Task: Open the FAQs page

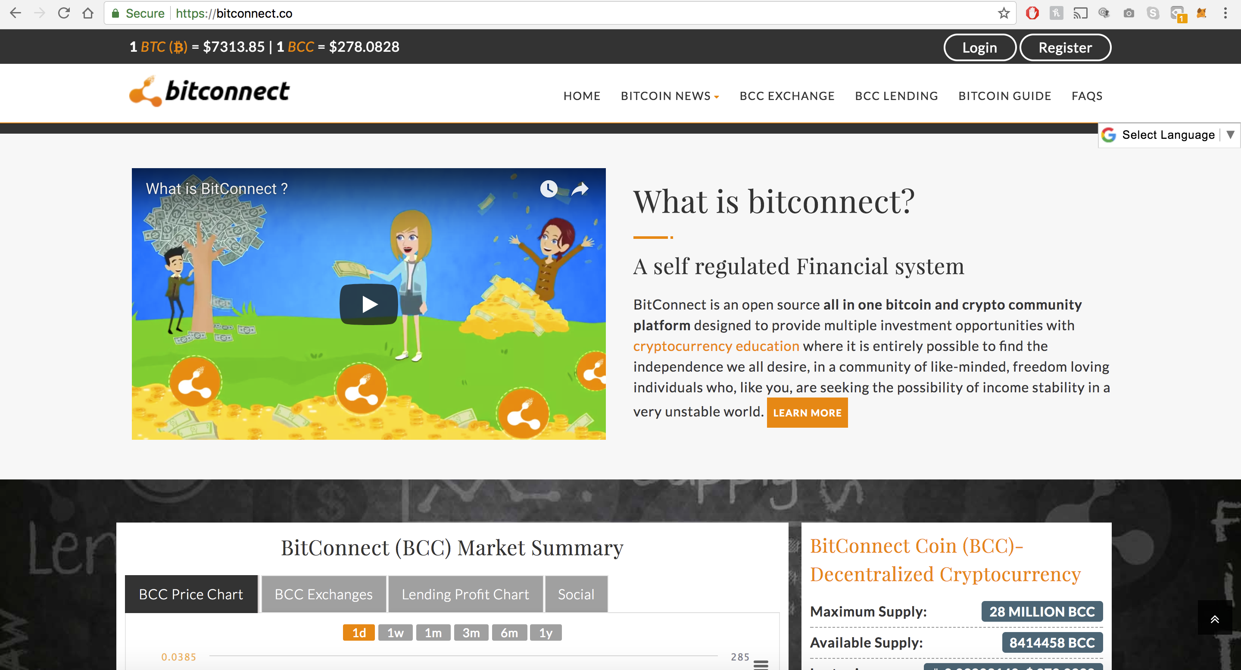Action: pyautogui.click(x=1087, y=96)
